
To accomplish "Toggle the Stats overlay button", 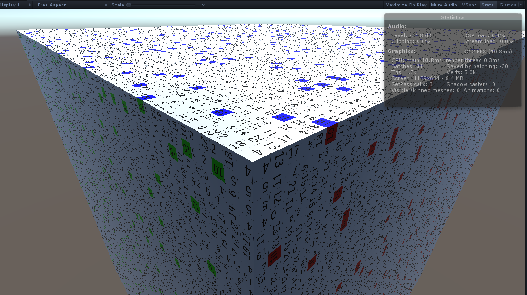I will tap(487, 5).
